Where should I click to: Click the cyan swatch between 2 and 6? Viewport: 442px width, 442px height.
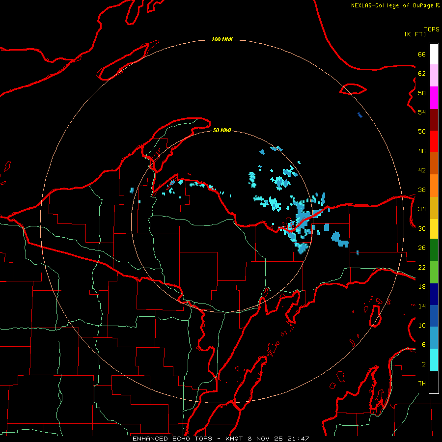[434, 360]
